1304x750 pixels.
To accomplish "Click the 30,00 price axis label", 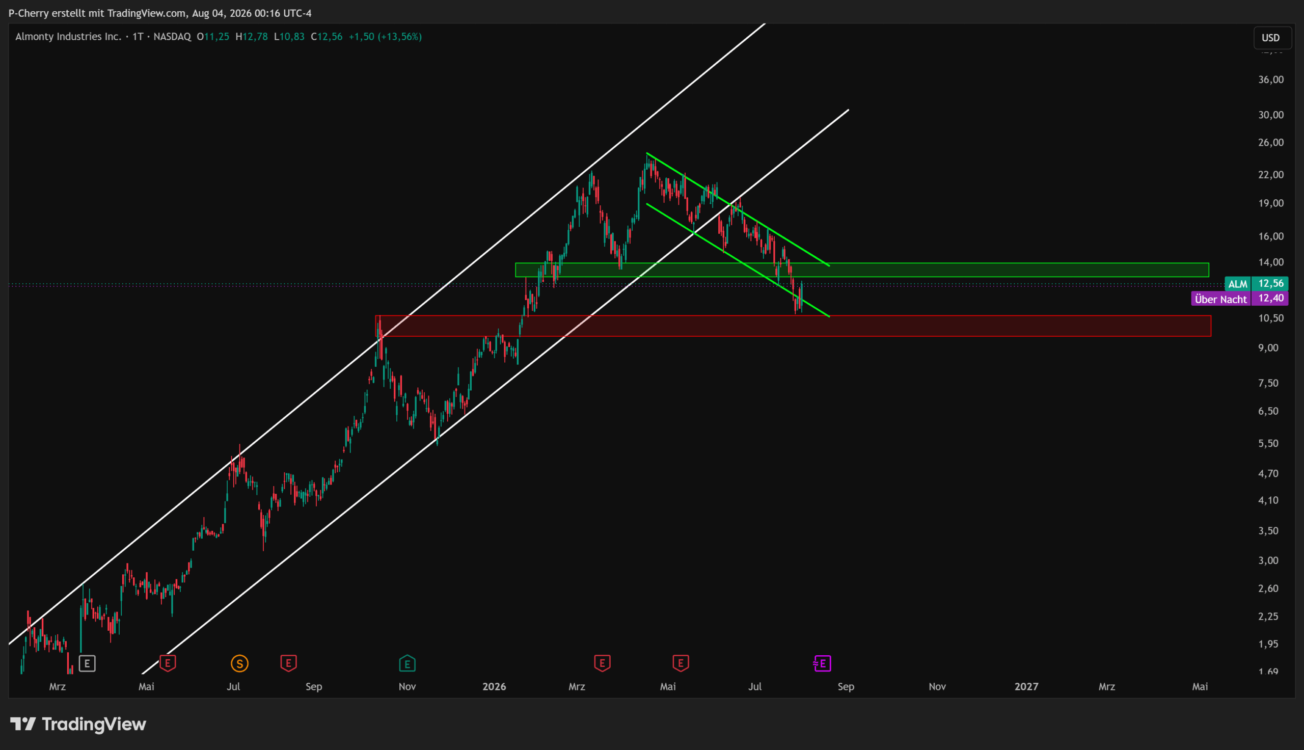I will tap(1271, 115).
